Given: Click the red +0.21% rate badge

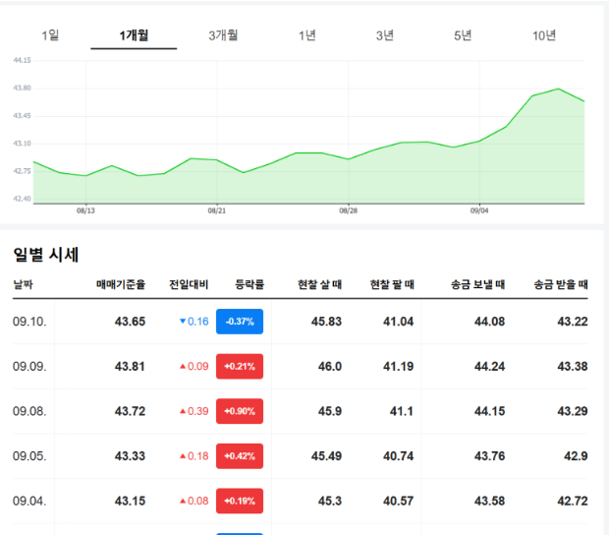Looking at the screenshot, I should tap(240, 367).
